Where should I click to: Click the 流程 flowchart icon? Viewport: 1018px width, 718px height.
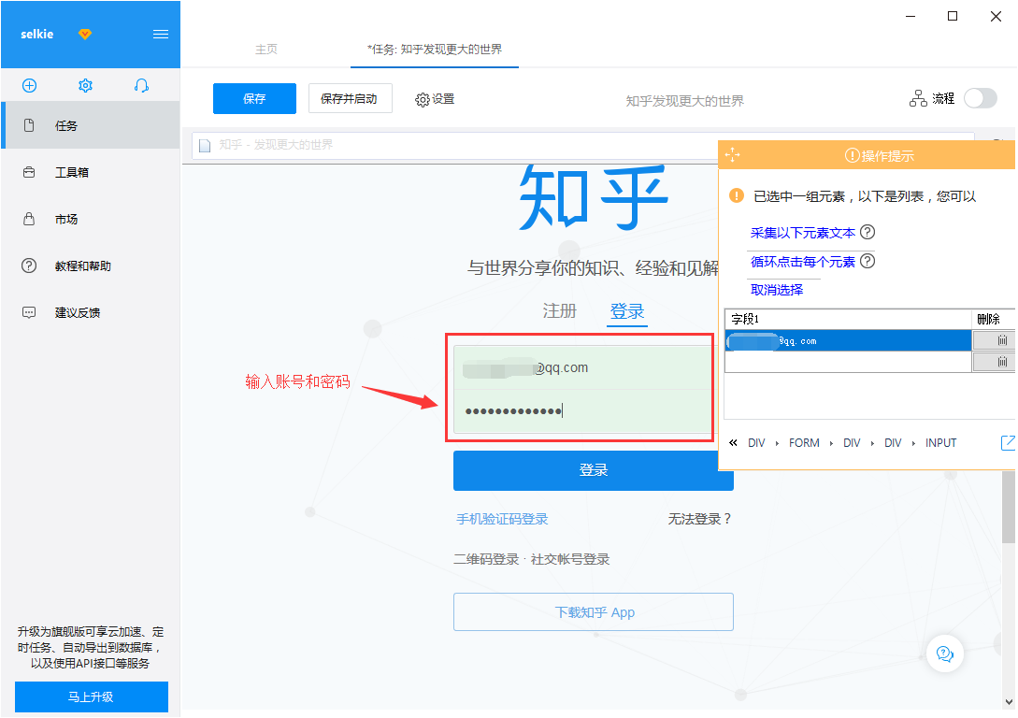pos(918,98)
